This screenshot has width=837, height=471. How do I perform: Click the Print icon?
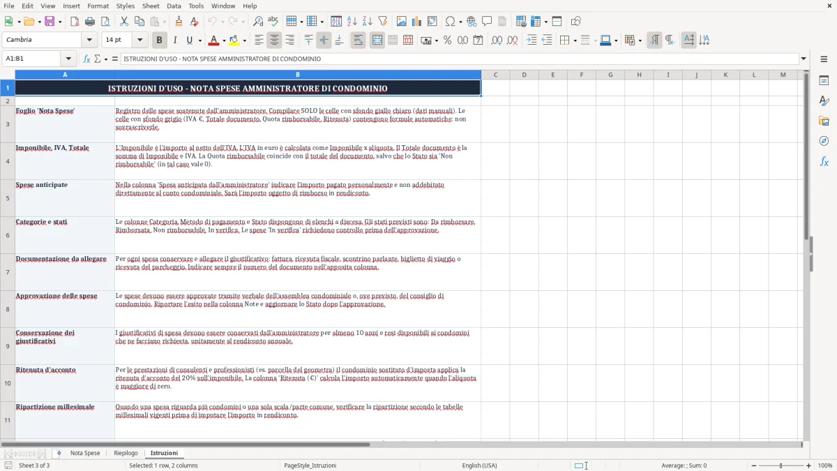[90, 22]
